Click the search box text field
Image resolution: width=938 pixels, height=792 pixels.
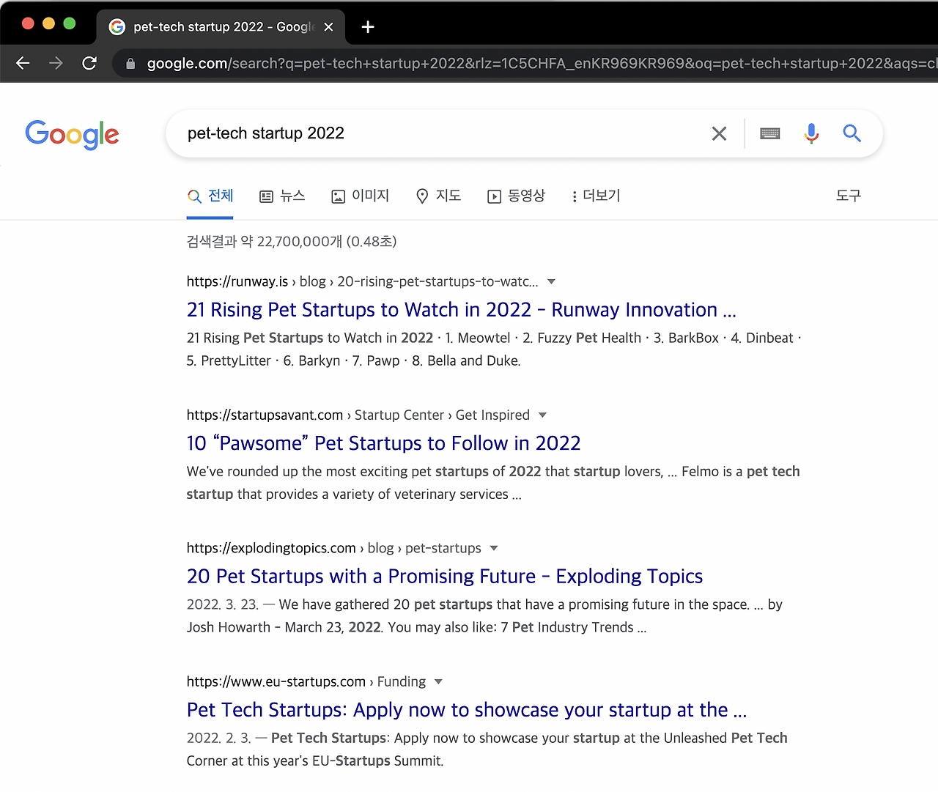[440, 133]
